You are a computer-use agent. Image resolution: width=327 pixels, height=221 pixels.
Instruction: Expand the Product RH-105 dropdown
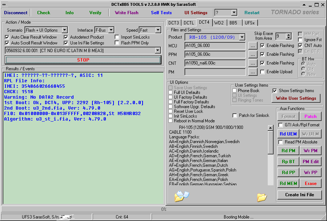(x=242, y=38)
